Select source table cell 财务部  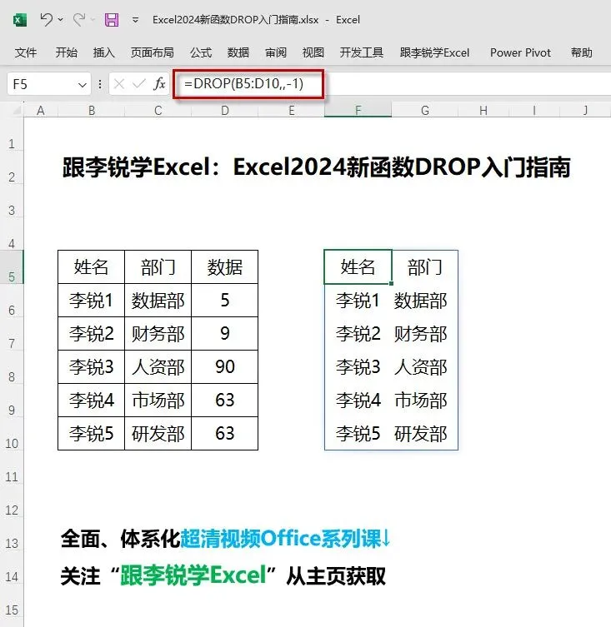158,334
